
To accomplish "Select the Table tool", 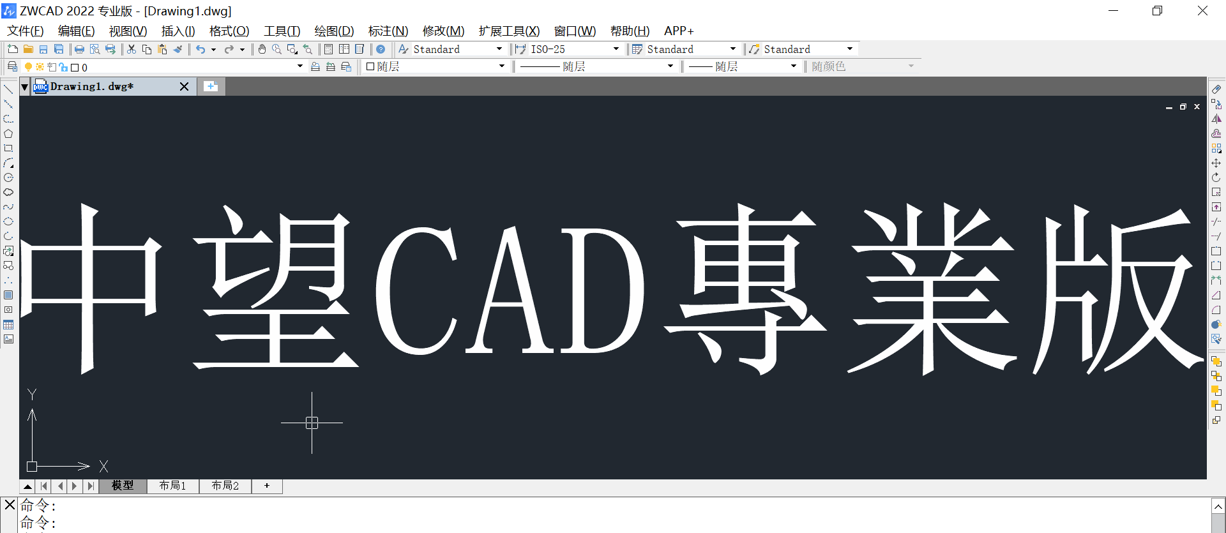I will tap(8, 324).
